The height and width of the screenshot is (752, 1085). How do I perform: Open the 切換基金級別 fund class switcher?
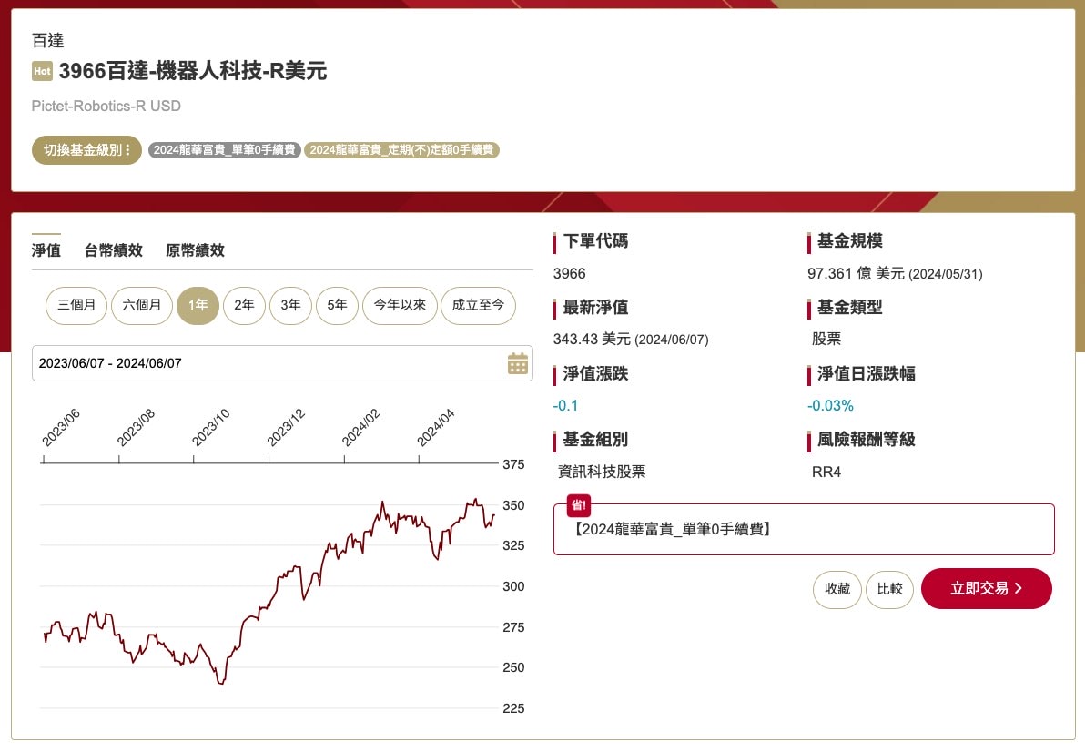(x=86, y=150)
